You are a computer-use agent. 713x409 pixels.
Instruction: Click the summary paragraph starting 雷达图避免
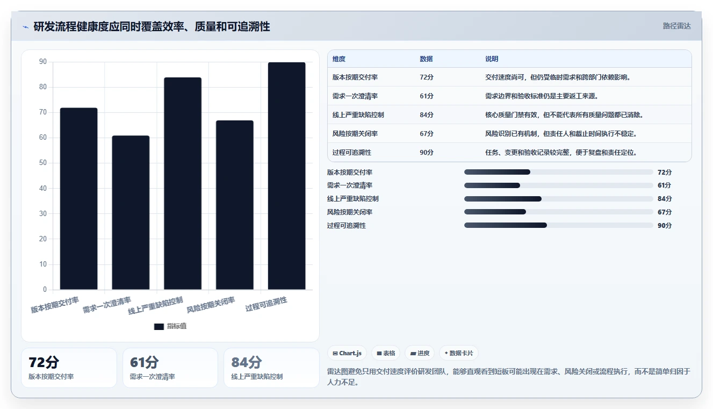(509, 377)
